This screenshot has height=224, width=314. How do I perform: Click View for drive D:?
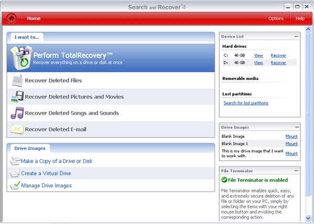(259, 63)
